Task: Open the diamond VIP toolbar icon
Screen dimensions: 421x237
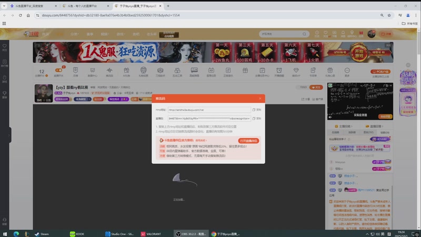Action: (296, 70)
